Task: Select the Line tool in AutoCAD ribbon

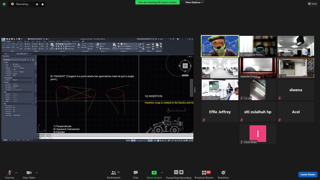Action: (x=4, y=46)
